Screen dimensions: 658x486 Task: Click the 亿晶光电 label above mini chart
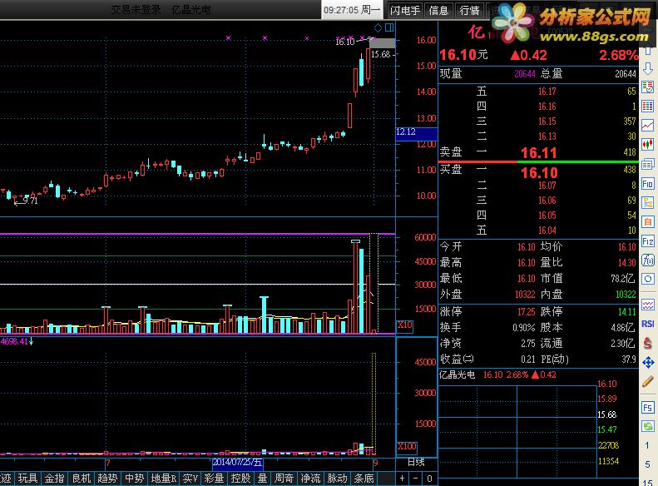[457, 374]
